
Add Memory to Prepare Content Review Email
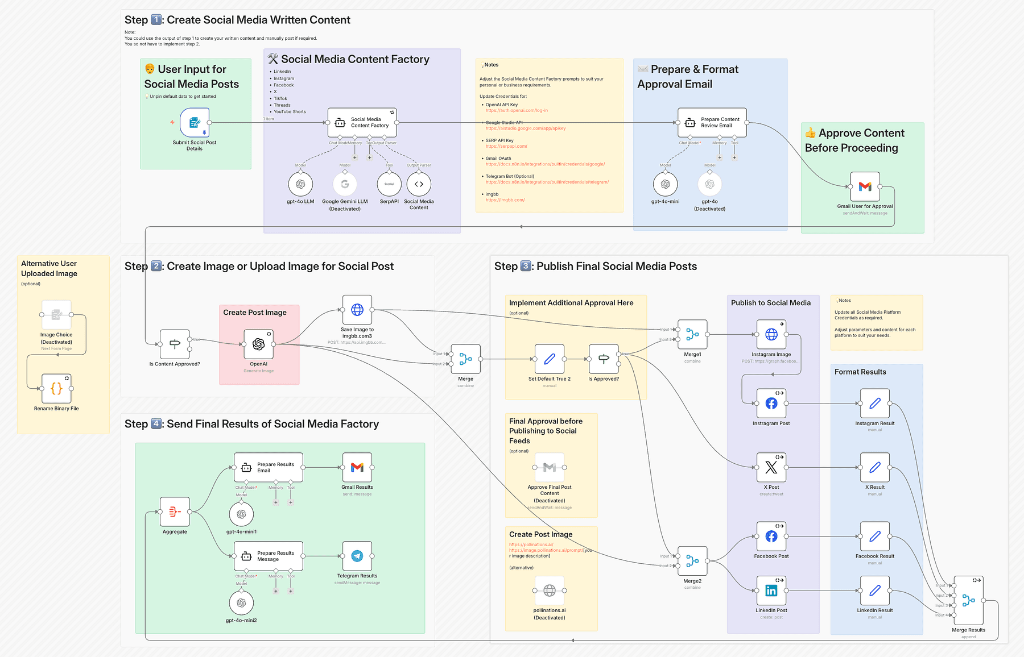click(x=720, y=157)
